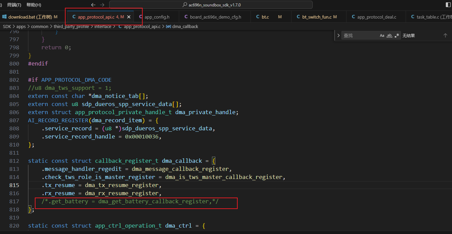
Task: Open the 终端(T) menu
Action: tap(14, 5)
